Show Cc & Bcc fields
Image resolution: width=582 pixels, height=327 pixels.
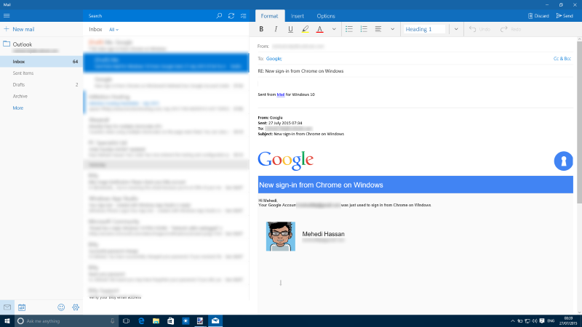click(562, 59)
